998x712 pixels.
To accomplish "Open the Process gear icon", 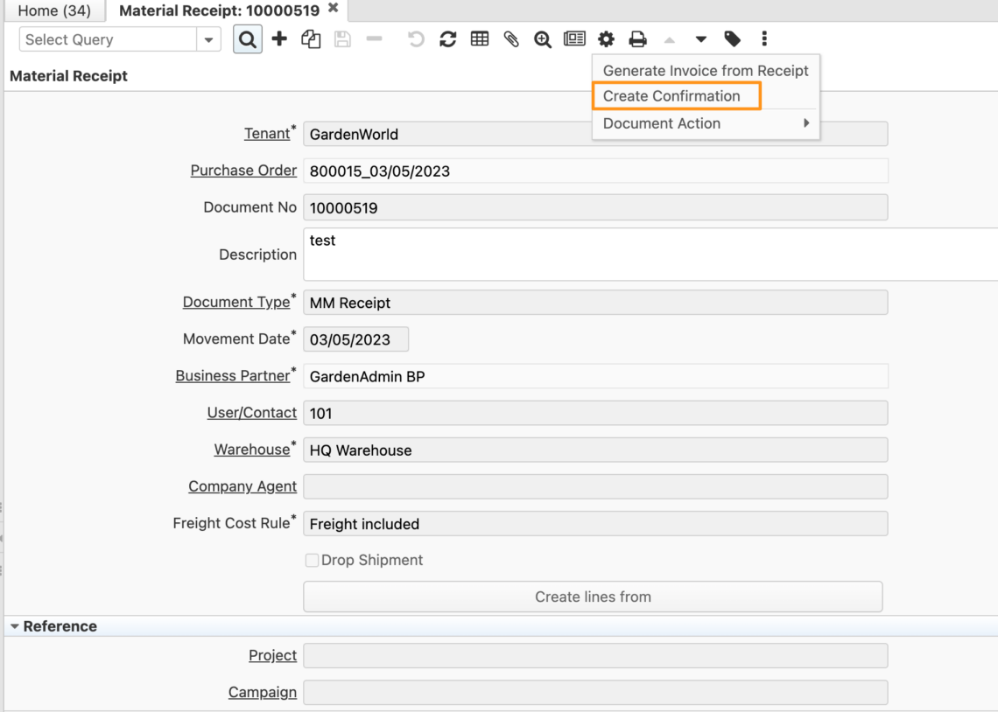I will (606, 38).
